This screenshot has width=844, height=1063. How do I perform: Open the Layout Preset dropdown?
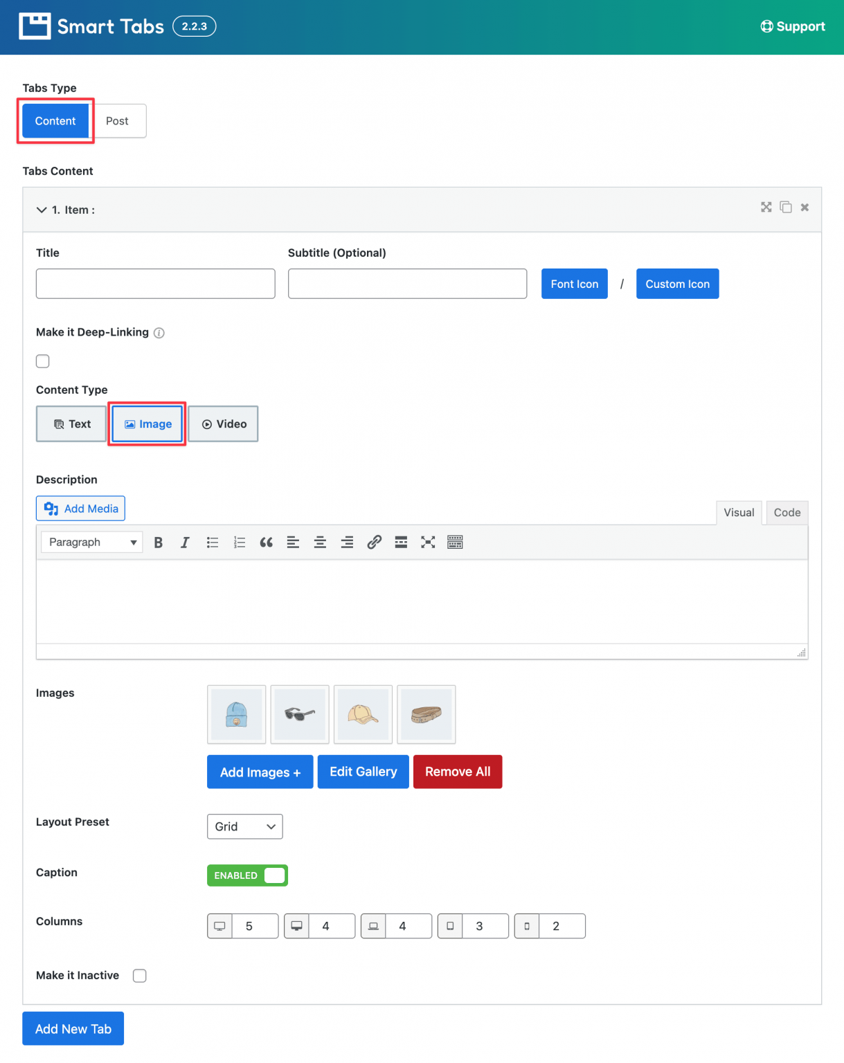(x=244, y=826)
